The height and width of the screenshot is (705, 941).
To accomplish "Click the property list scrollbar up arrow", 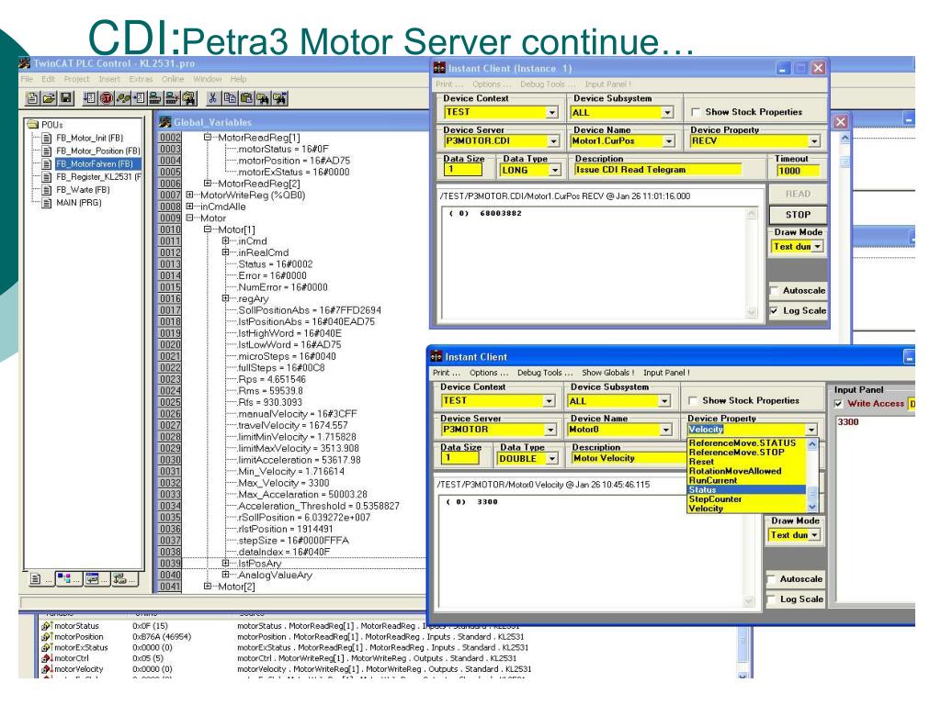I will pyautogui.click(x=812, y=444).
